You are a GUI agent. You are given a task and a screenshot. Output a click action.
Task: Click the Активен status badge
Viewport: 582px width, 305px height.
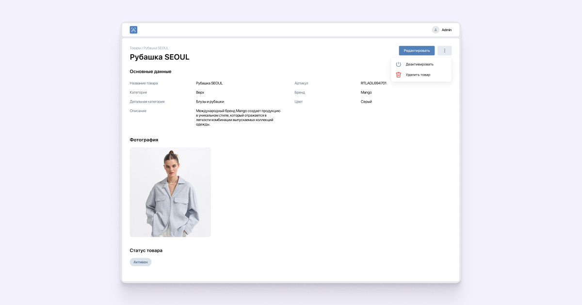(141, 262)
